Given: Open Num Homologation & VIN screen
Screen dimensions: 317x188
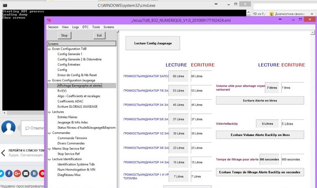Looking at the screenshot, I should pos(76,170).
